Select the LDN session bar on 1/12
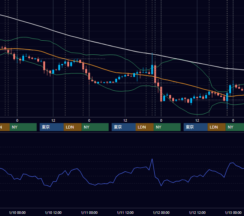 click(x=217, y=127)
